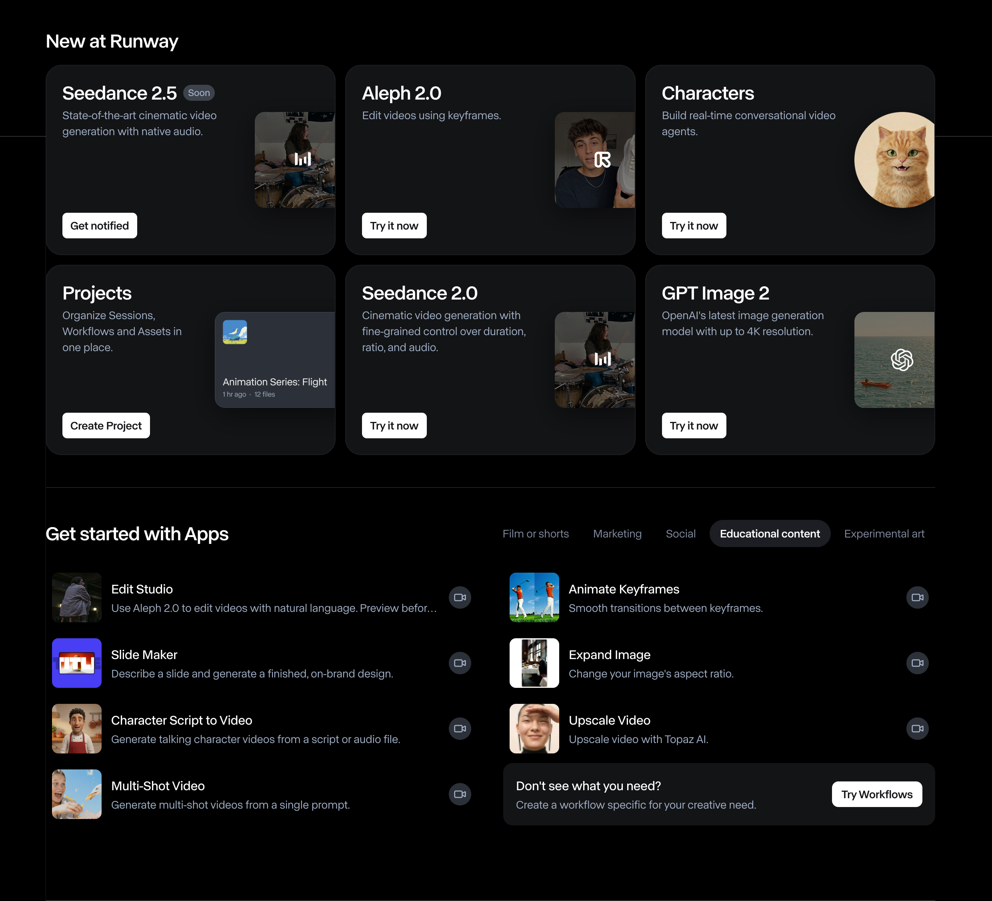Click the Character Script to Video title
Viewport: 992px width, 901px height.
pos(182,720)
